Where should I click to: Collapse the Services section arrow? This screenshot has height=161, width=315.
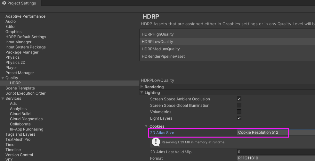(3, 98)
